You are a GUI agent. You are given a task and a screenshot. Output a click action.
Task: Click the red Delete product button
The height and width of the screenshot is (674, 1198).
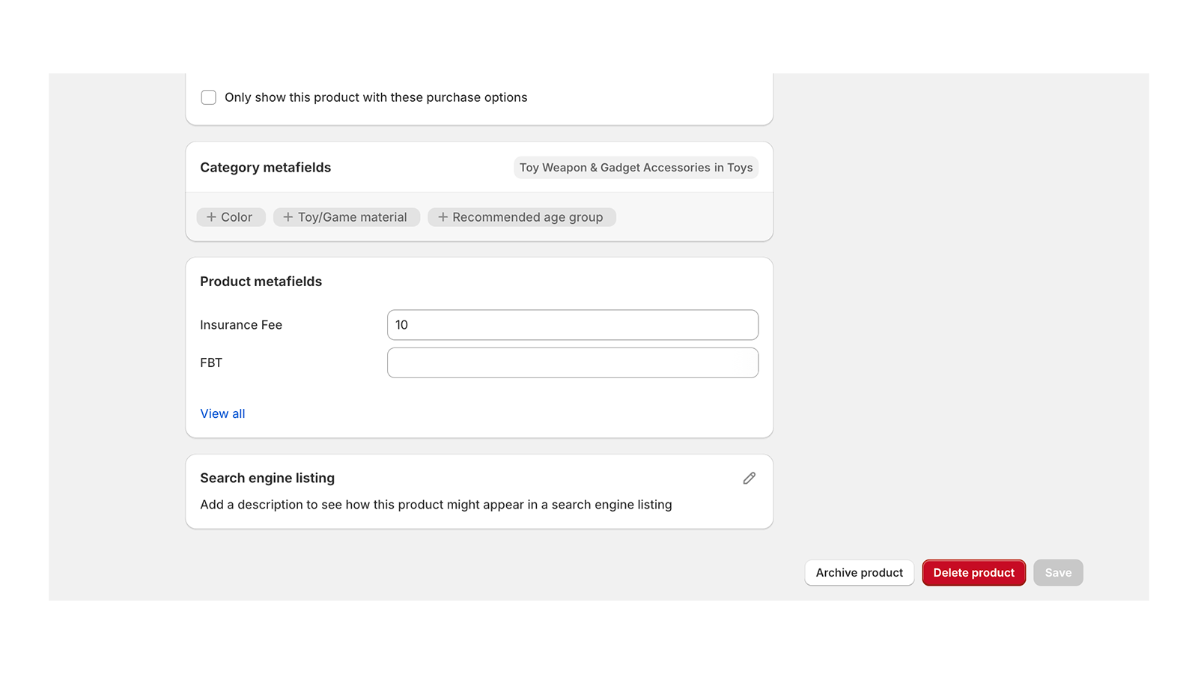click(973, 572)
